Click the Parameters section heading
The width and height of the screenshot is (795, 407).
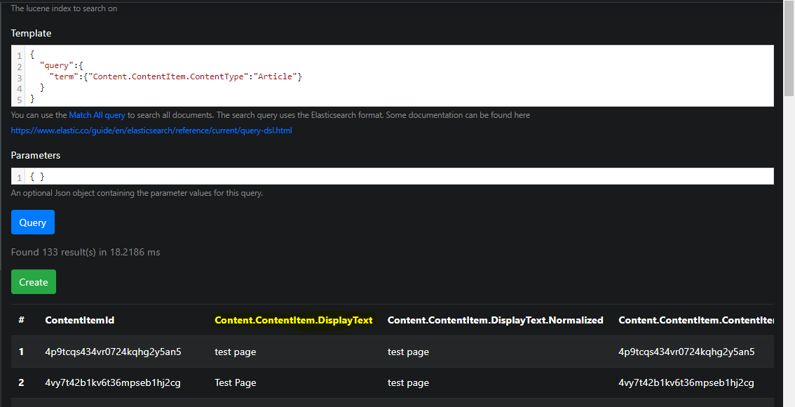(x=36, y=155)
